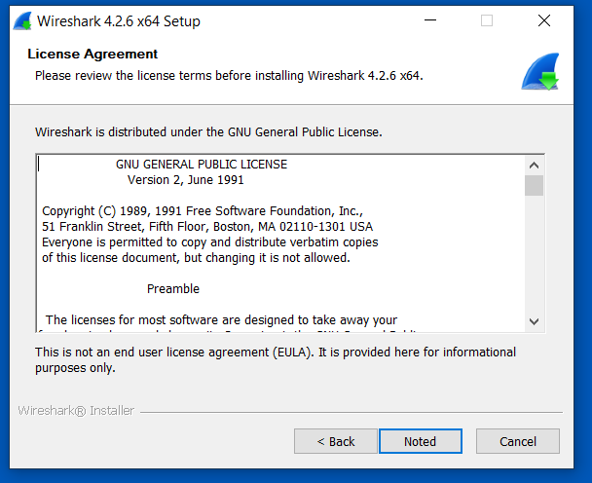Click the 'Version 2, June 1991' line
Image resolution: width=592 pixels, height=483 pixels.
(x=185, y=180)
